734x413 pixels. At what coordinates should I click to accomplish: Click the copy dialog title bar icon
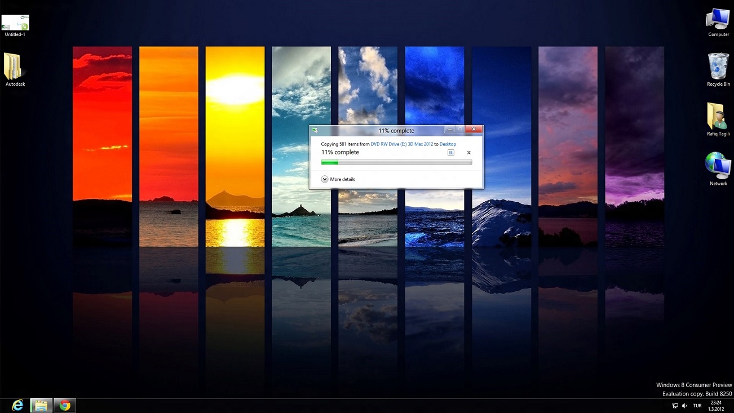click(x=315, y=130)
